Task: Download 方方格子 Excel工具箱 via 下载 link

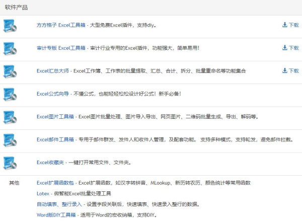Action: point(290,25)
